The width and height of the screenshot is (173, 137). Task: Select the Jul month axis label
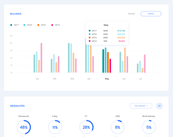coord(141,79)
